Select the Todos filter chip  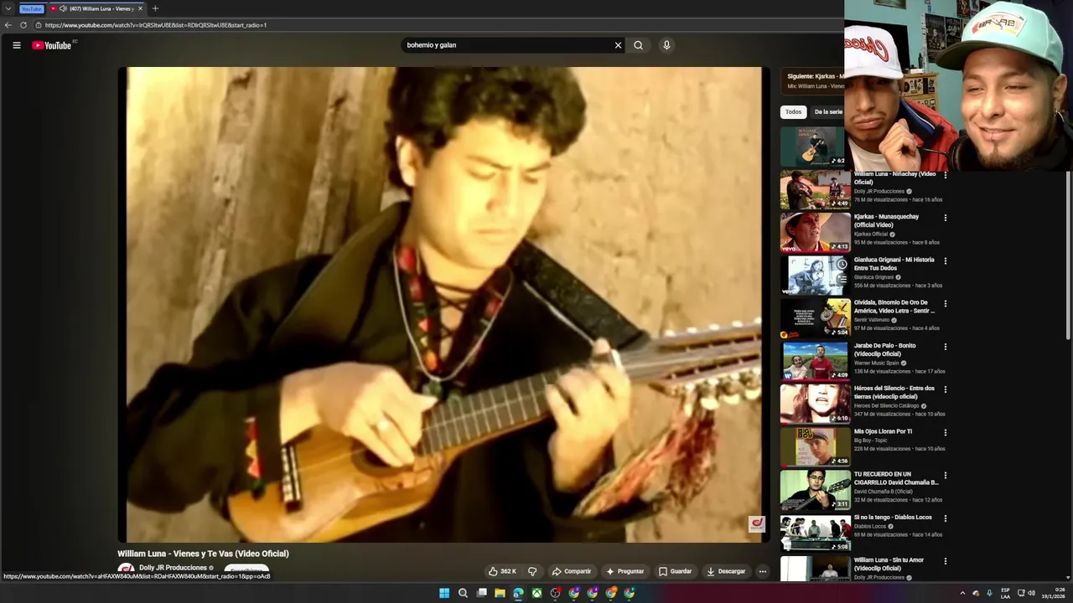[793, 111]
